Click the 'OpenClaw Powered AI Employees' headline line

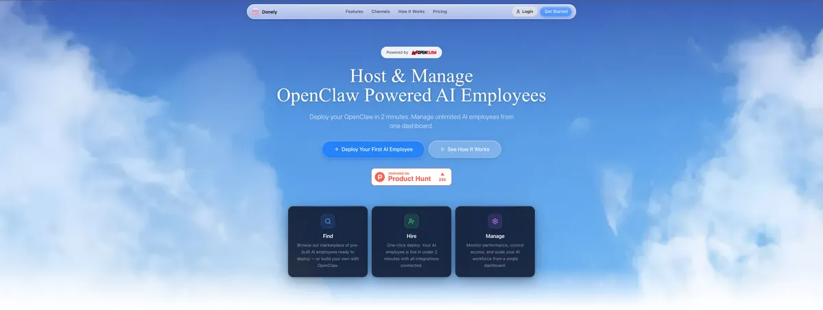click(x=411, y=95)
